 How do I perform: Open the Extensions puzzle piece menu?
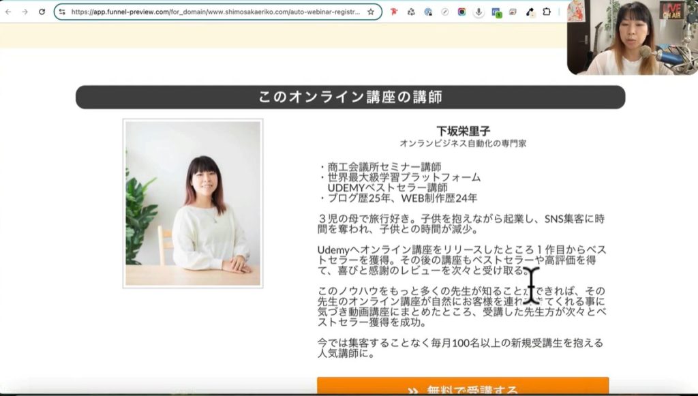(x=547, y=12)
